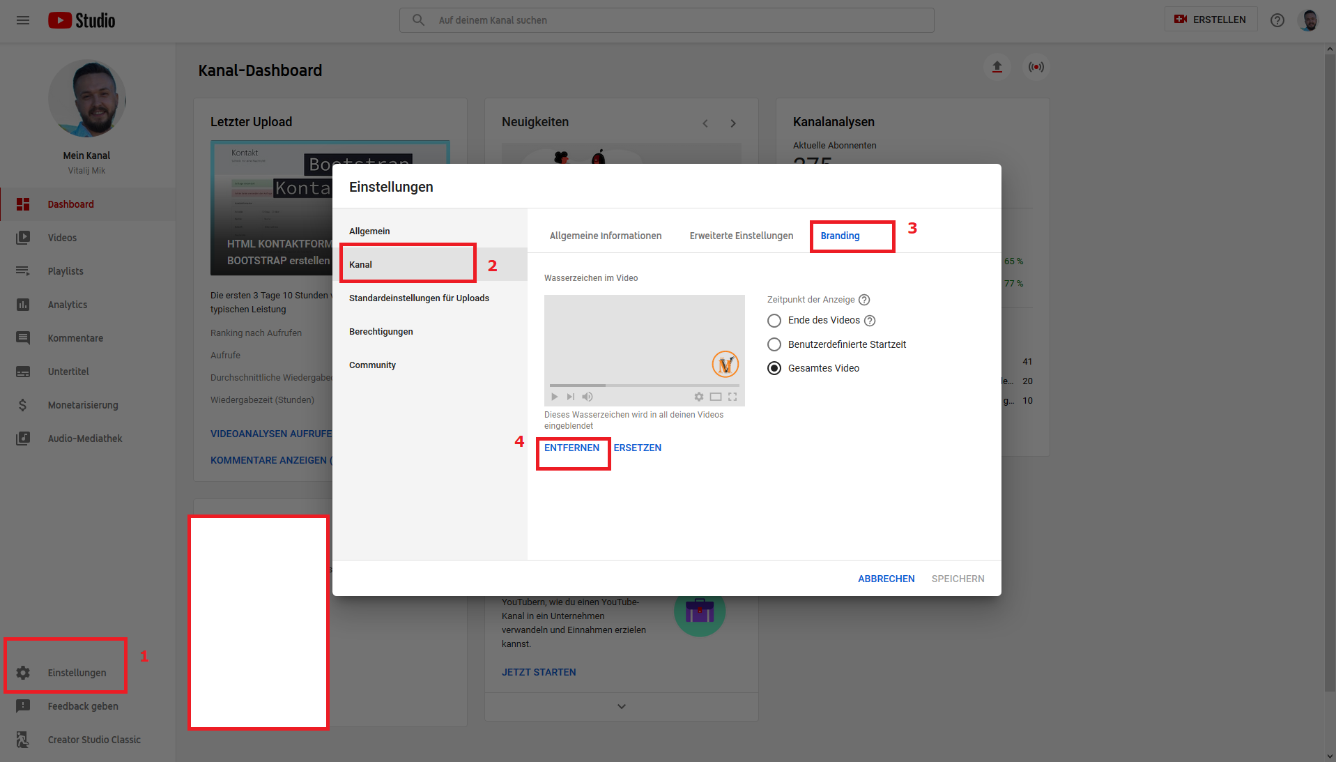
Task: Switch to the Erweiterte Einstellungen tab
Action: [x=741, y=236]
